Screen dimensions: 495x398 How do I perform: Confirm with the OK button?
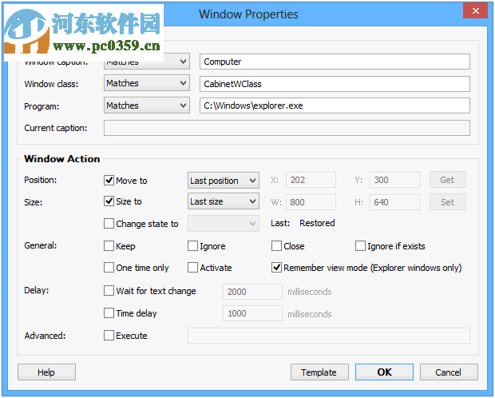tap(384, 372)
